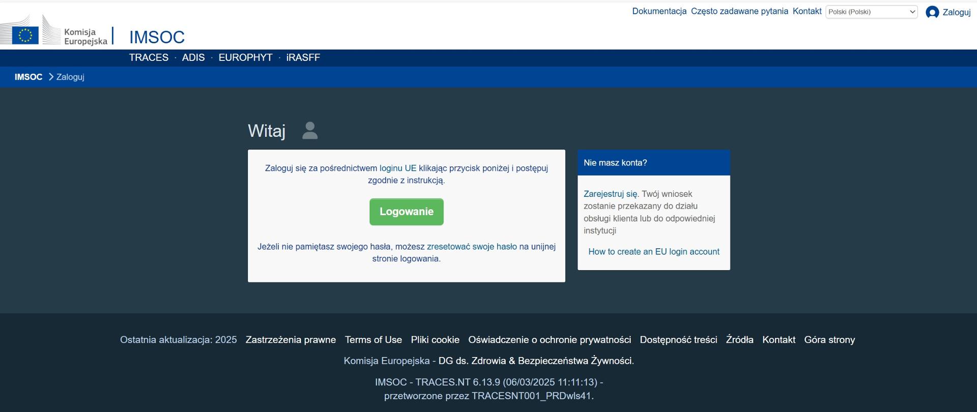This screenshot has width=977, height=412.
Task: Open the Dokumentacja link
Action: (659, 11)
